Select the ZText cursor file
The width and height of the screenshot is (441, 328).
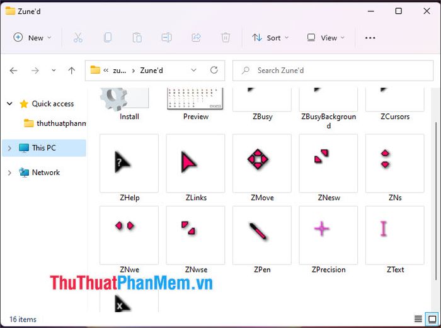tap(395, 240)
